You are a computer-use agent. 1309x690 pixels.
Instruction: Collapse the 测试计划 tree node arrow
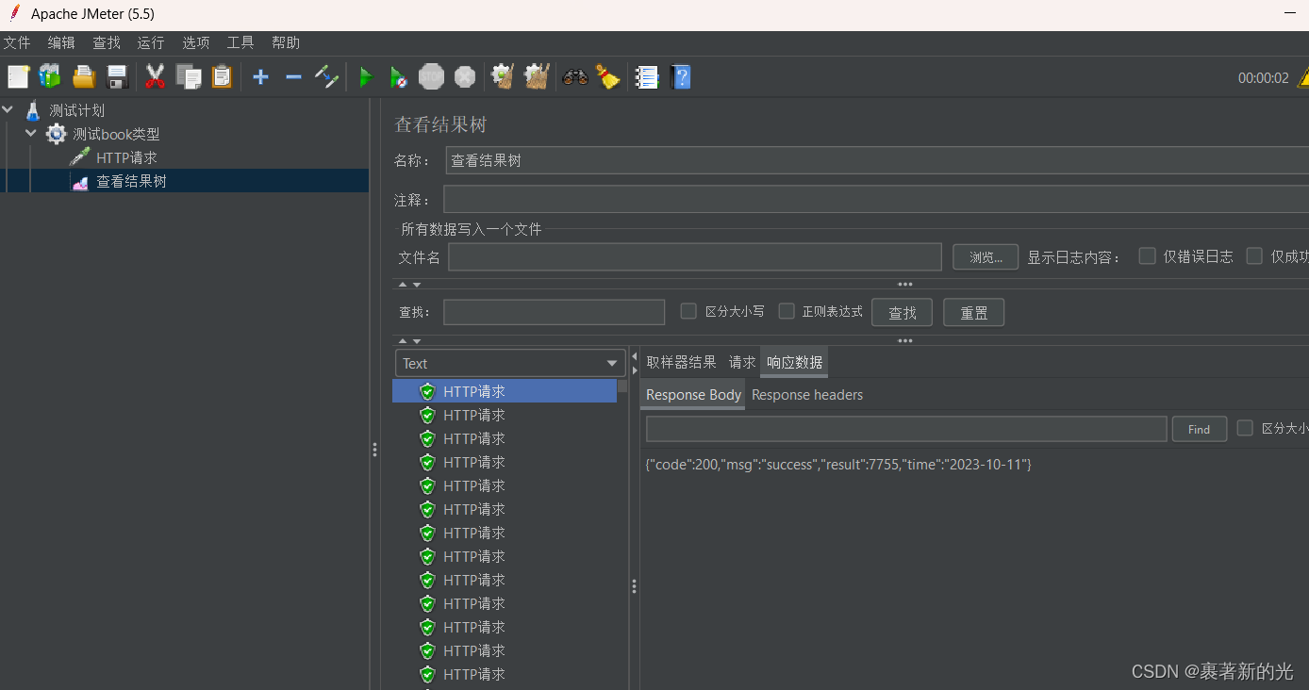8,110
